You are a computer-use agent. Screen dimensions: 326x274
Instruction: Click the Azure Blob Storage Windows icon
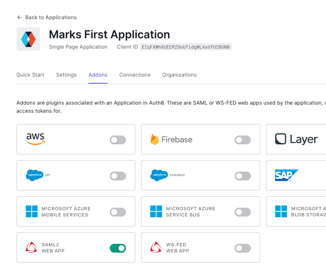[x=281, y=211]
